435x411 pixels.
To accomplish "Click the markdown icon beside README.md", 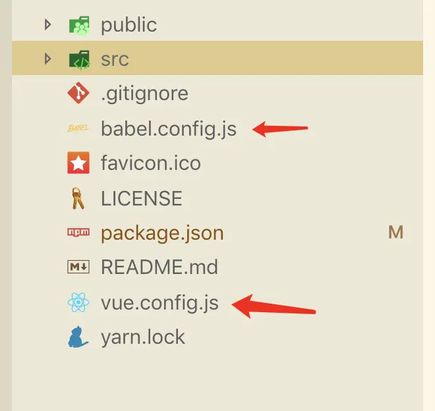I will click(x=78, y=267).
